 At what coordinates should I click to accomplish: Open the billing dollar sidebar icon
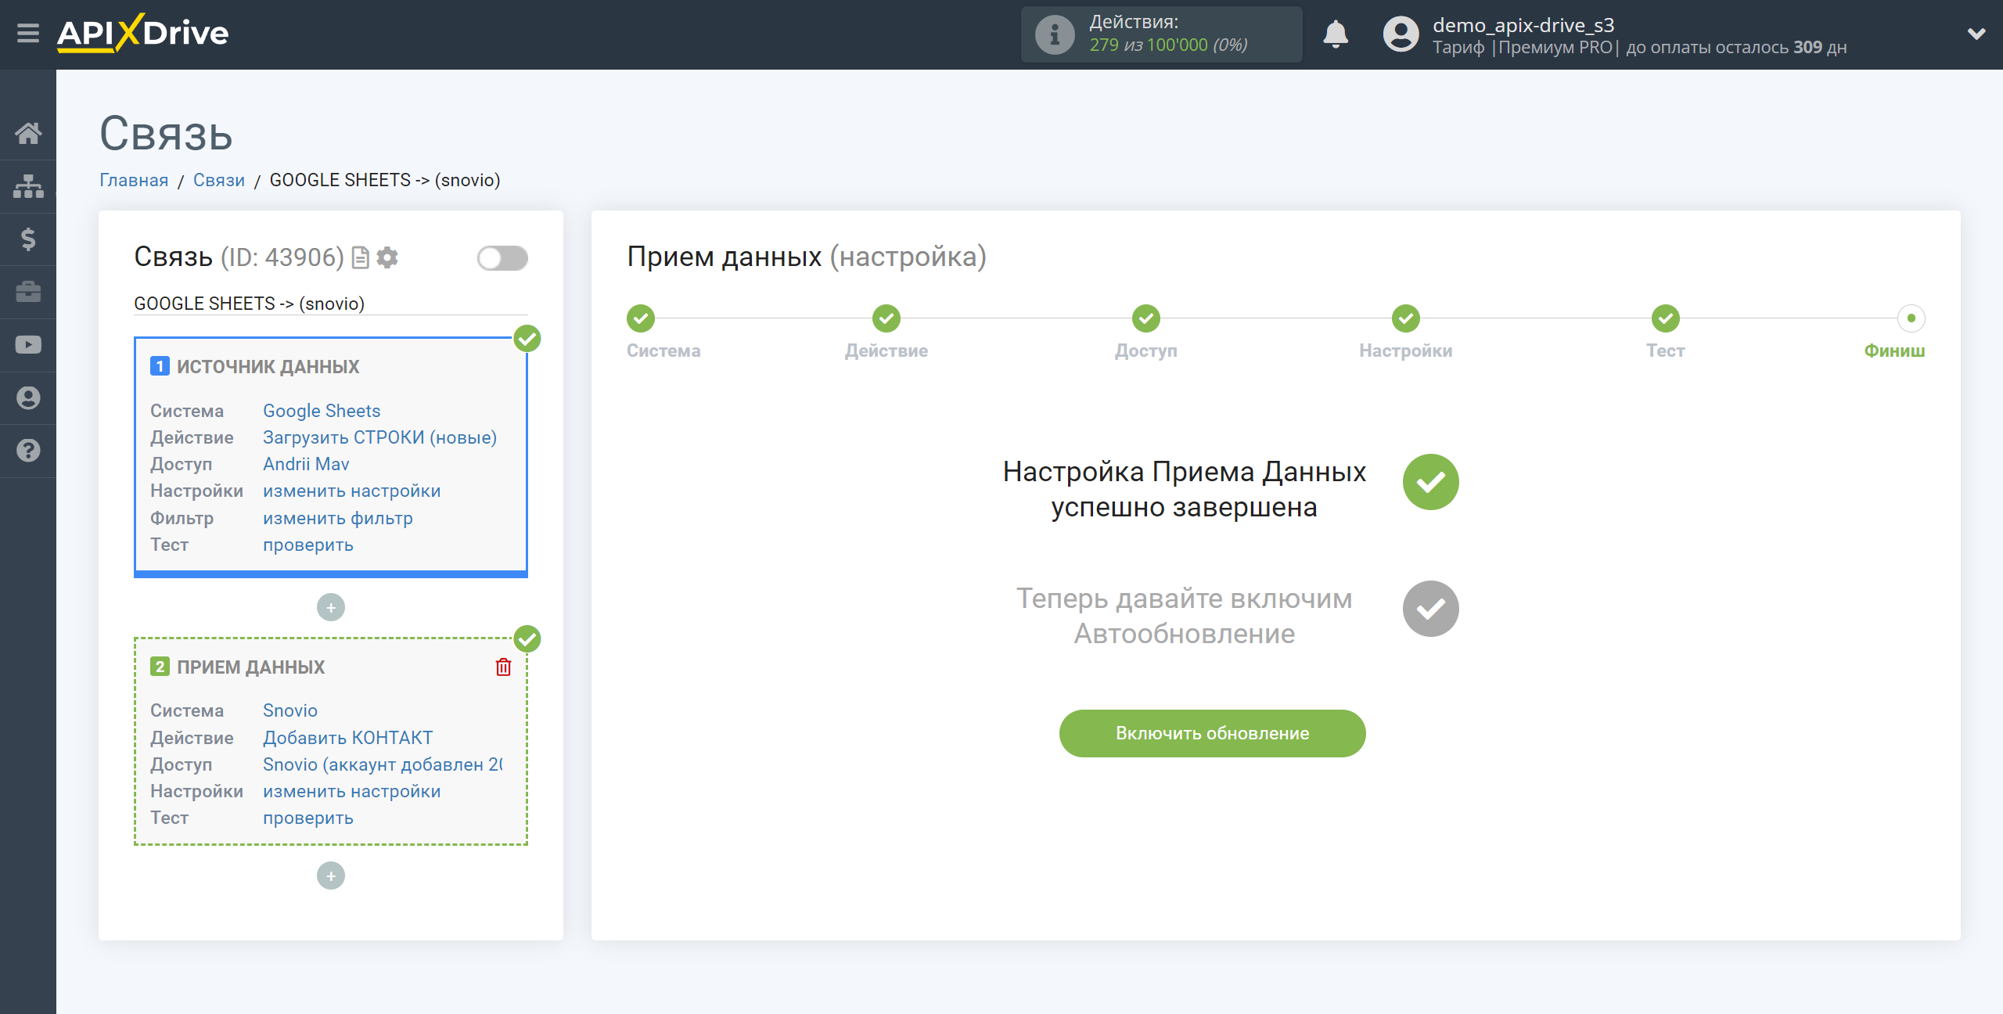28,239
